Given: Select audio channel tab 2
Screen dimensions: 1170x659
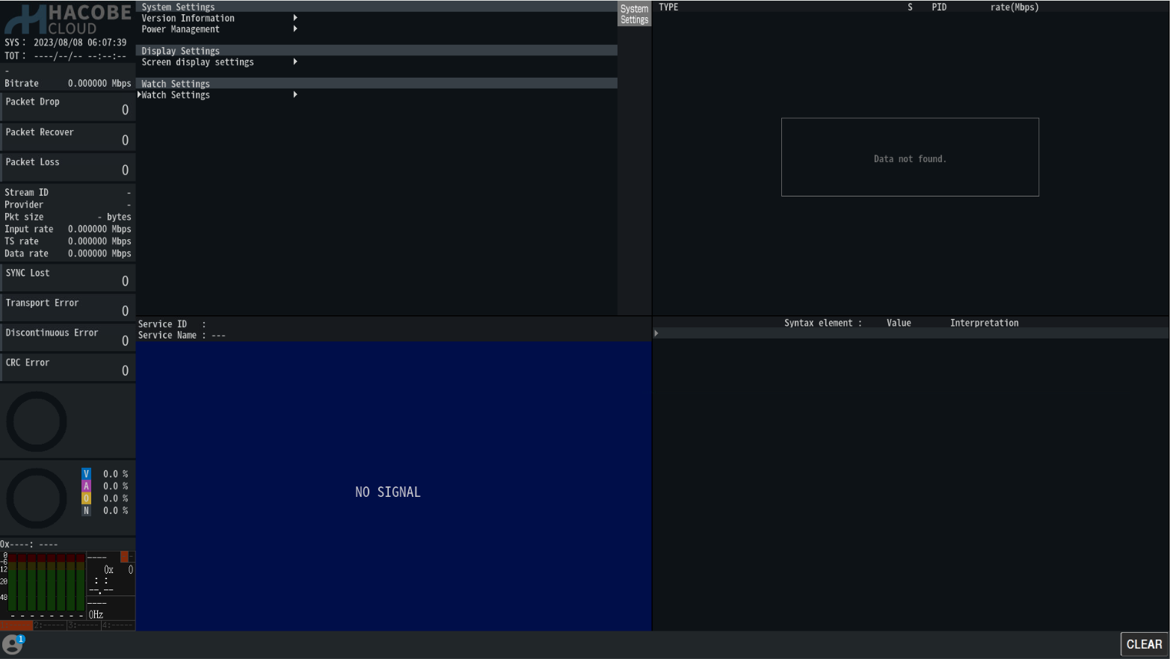Looking at the screenshot, I should click(x=49, y=625).
